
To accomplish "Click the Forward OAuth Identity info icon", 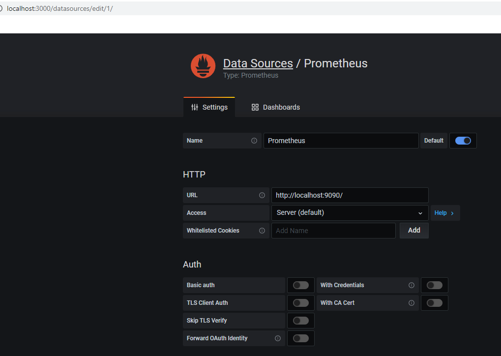I will tap(278, 338).
